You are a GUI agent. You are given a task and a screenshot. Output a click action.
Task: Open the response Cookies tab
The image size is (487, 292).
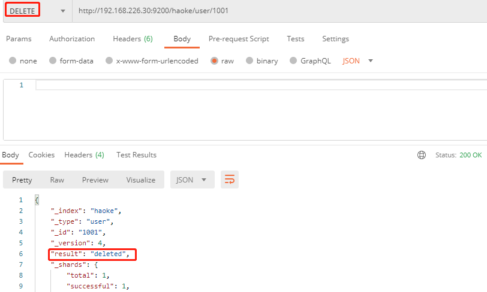(41, 155)
